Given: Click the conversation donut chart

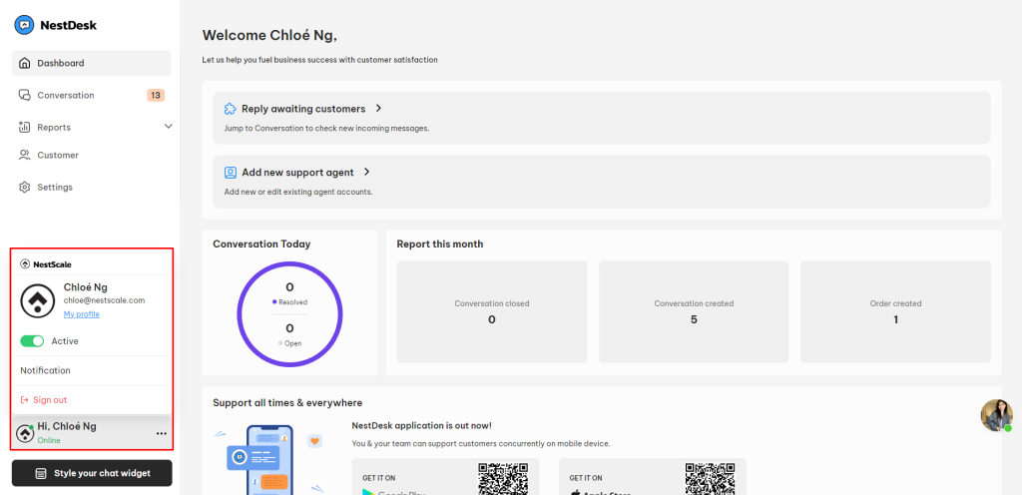Looking at the screenshot, I should click(x=290, y=314).
